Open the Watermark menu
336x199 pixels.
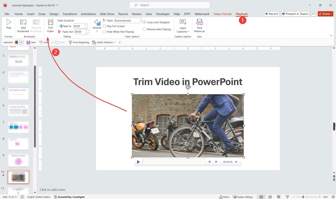202,14
